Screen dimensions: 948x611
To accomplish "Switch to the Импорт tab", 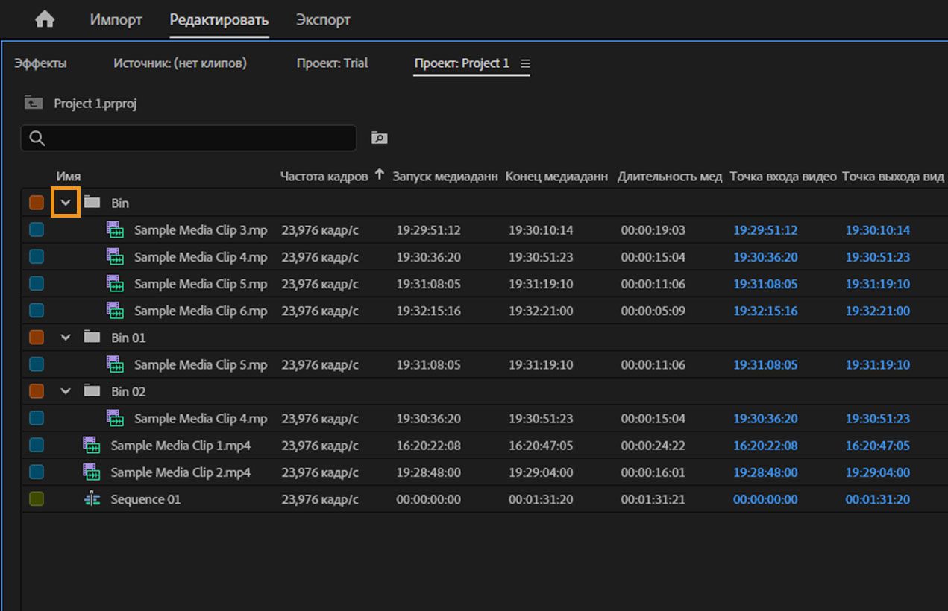I will [116, 20].
